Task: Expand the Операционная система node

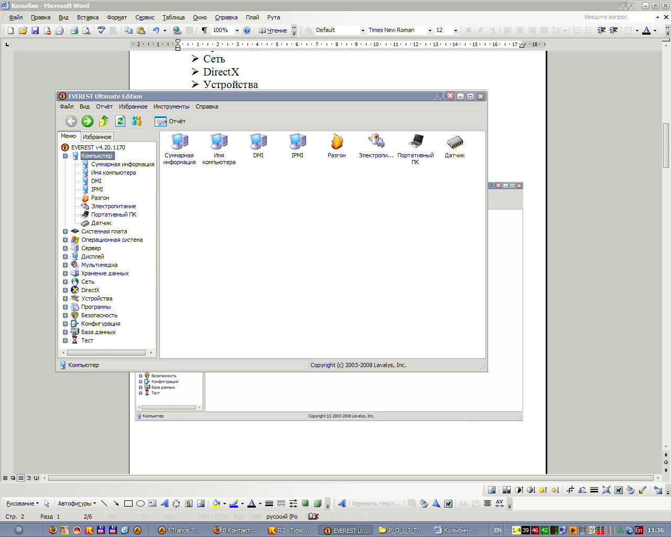Action: click(x=66, y=240)
